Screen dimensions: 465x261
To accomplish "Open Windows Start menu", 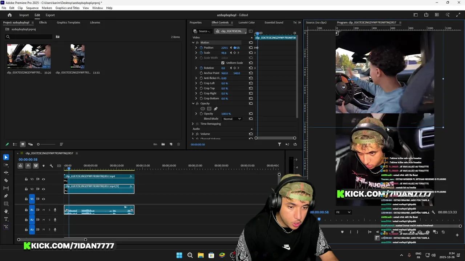I will [x=179, y=255].
